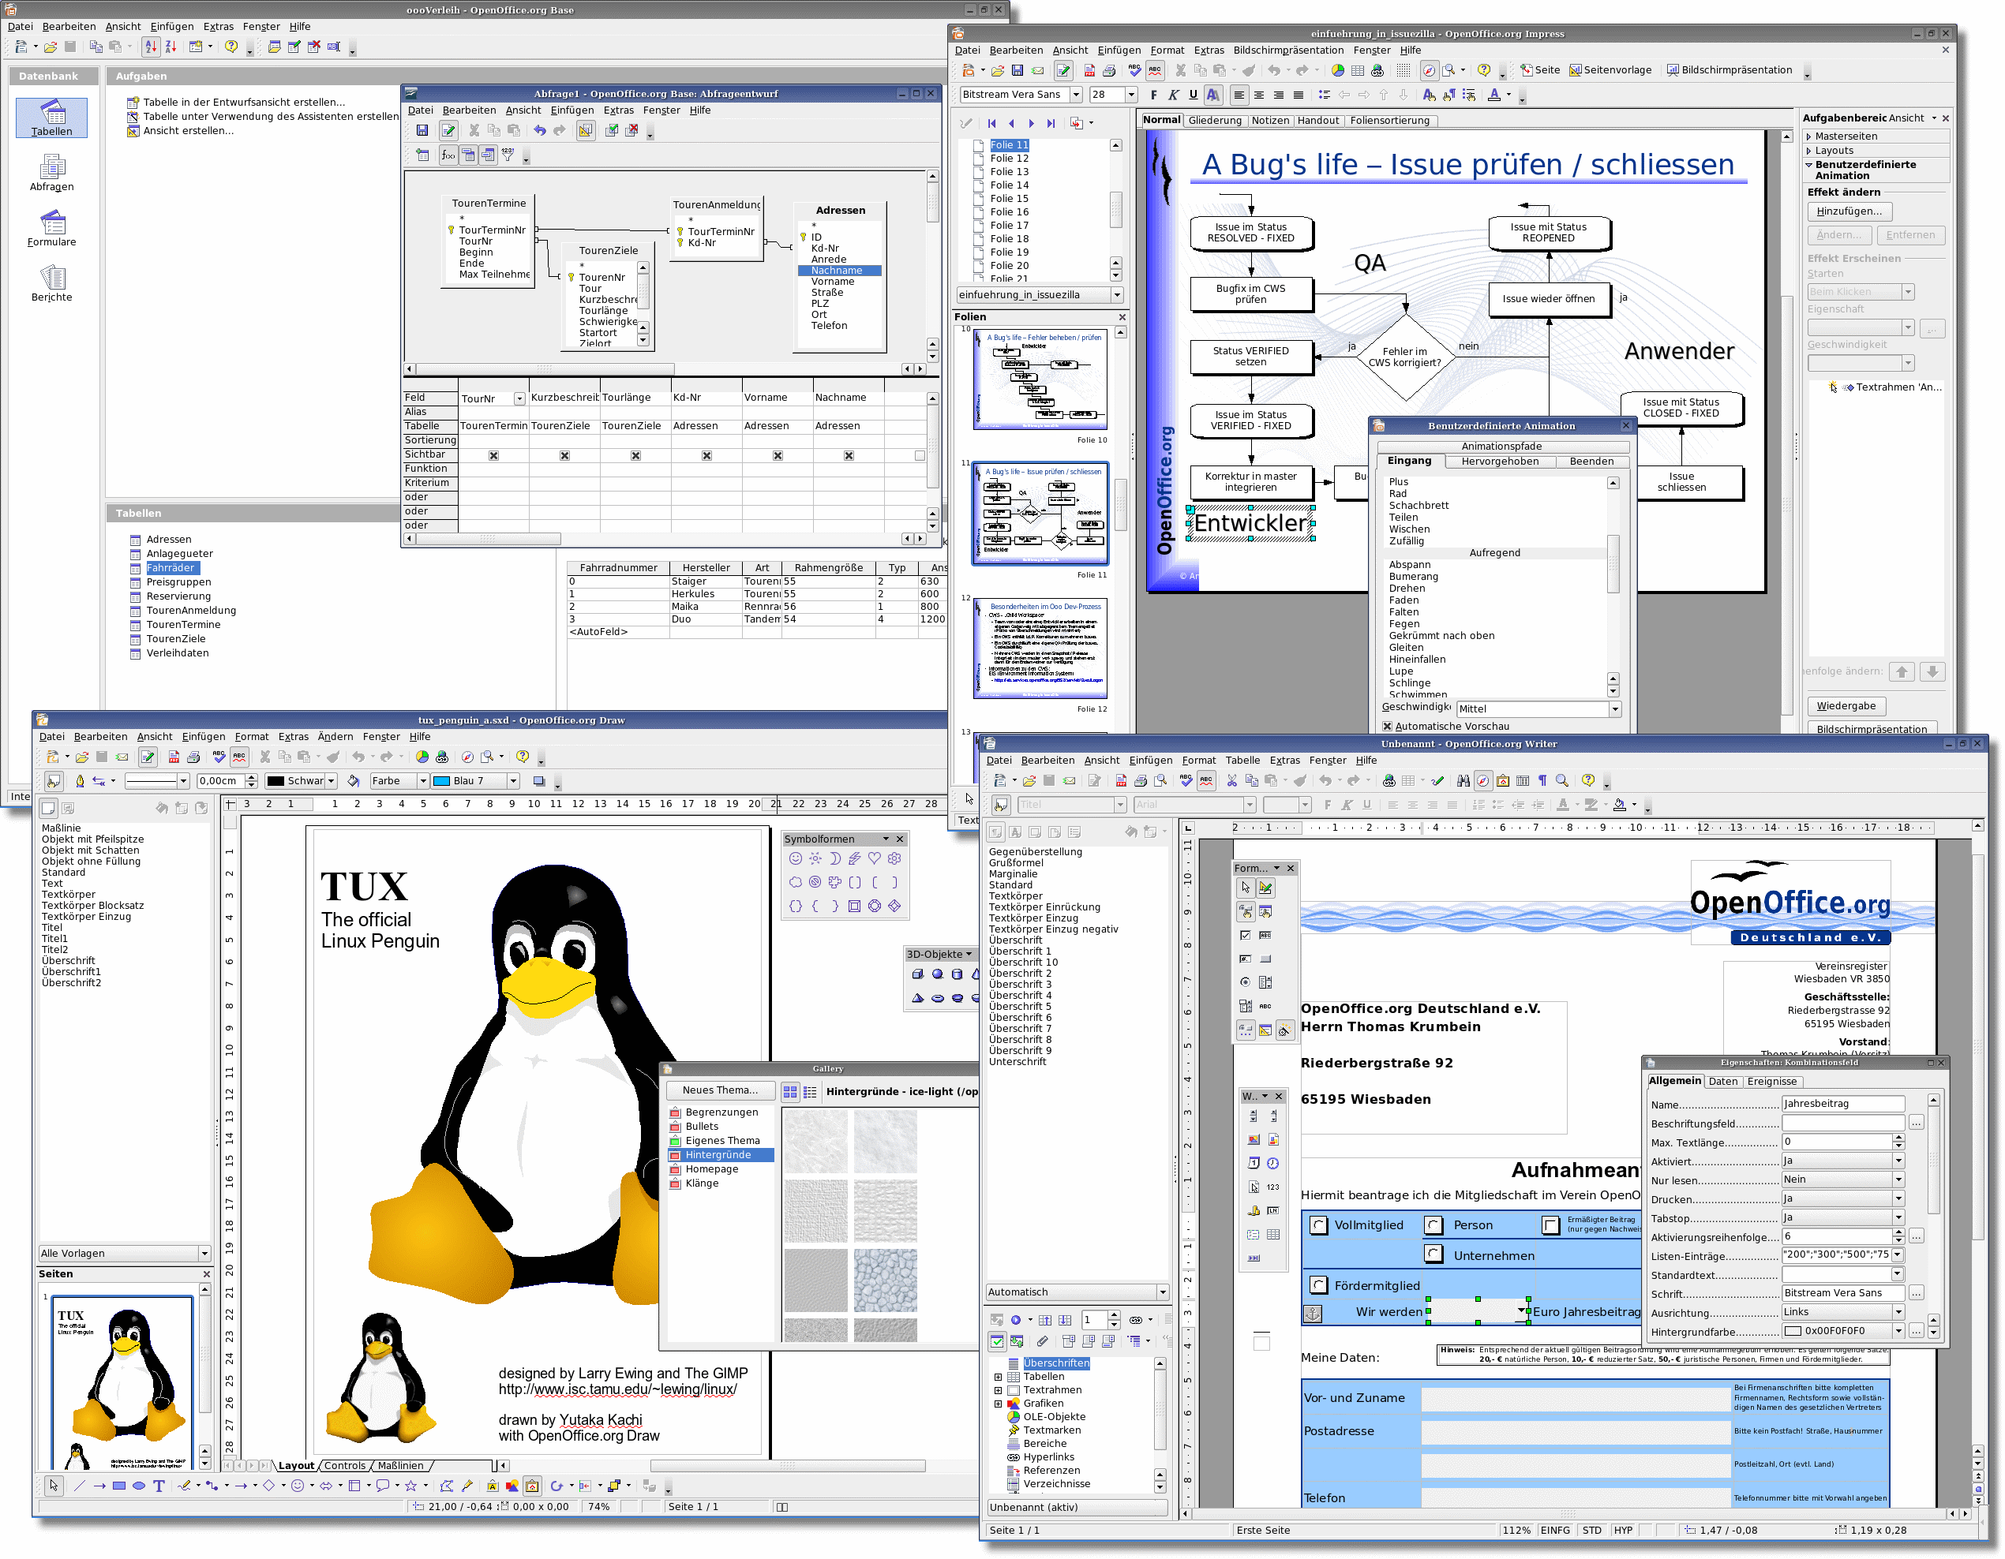Click the Neues Thema... button in the Gallery
The image size is (2005, 1559).
pyautogui.click(x=720, y=1090)
